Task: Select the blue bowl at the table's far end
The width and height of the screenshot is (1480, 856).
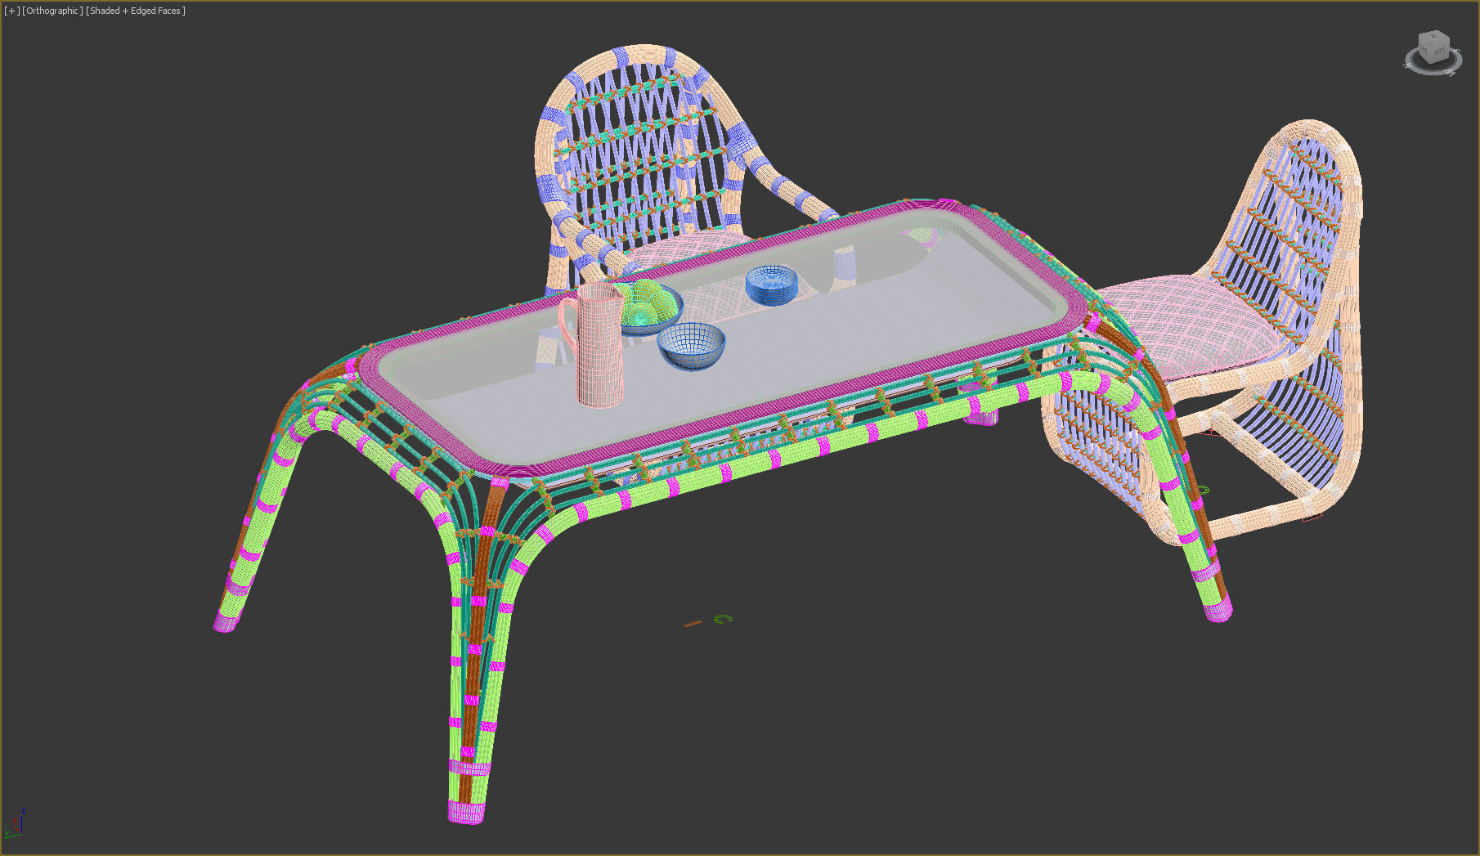Action: pos(772,285)
